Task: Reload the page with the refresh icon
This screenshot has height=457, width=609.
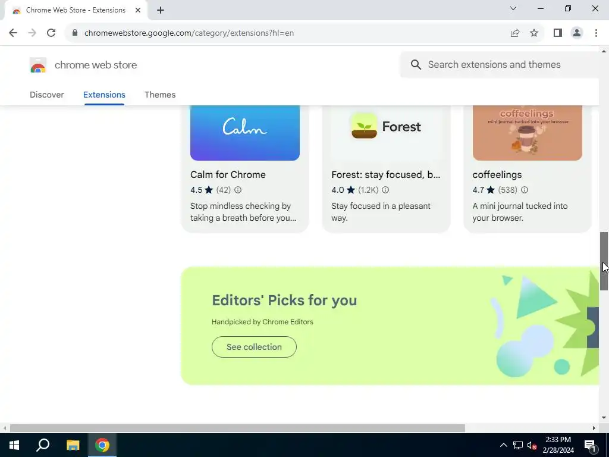Action: (x=51, y=33)
